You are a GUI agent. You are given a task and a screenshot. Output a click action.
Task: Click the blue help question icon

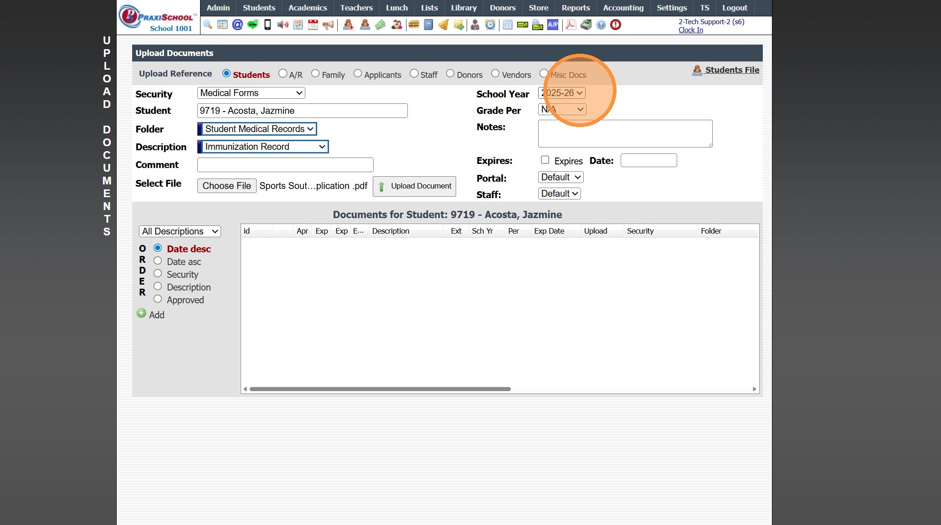[x=601, y=25]
